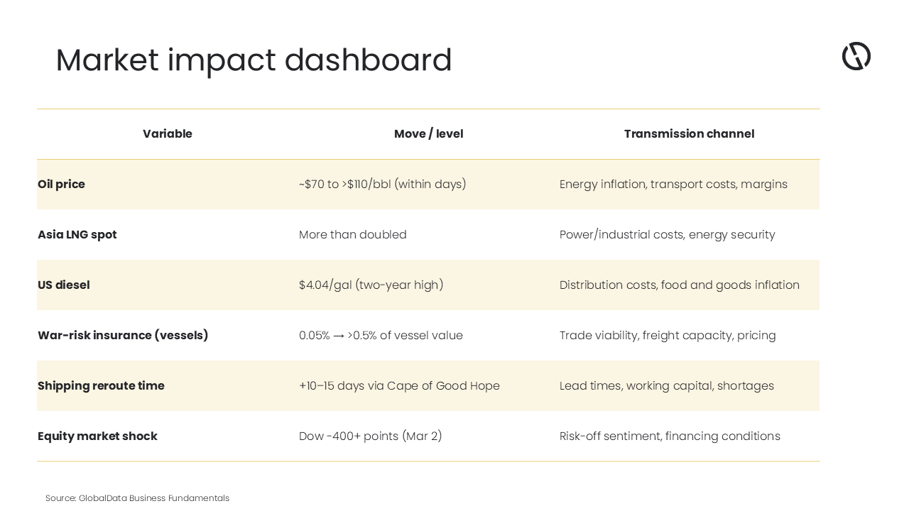The image size is (909, 511).
Task: Click the ~$70 to >$110/bbl cell
Action: 382,185
